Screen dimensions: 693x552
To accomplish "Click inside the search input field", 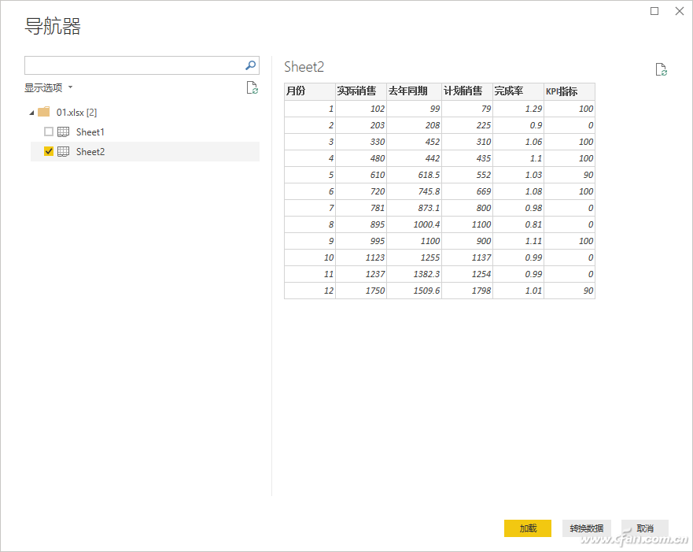I will pos(134,65).
